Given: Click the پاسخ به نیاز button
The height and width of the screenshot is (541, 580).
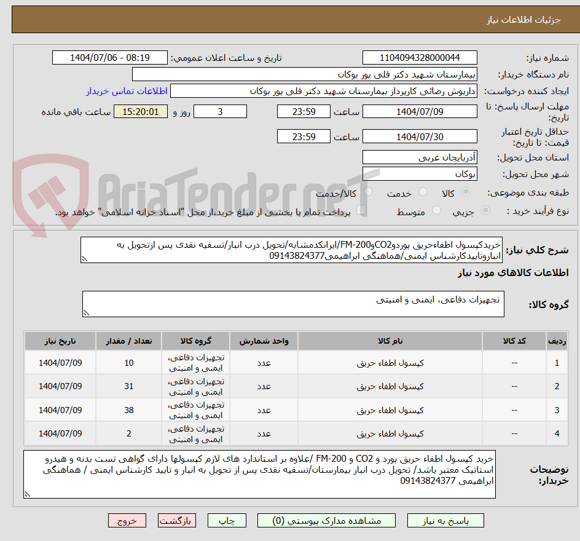Looking at the screenshot, I should tap(445, 520).
